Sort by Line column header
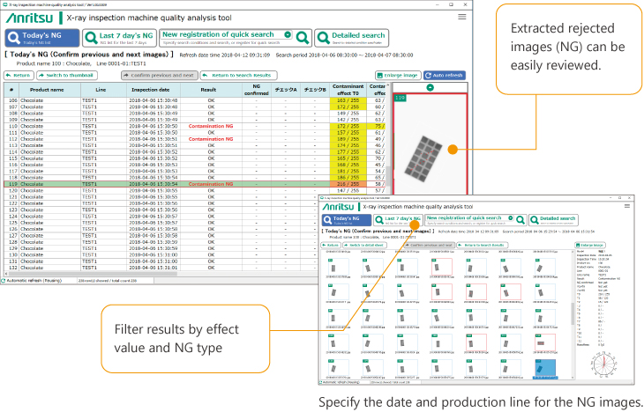644x412 pixels. click(101, 90)
